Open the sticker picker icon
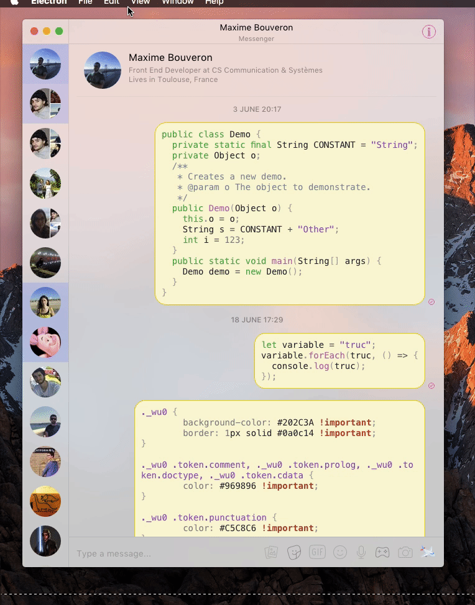The width and height of the screenshot is (475, 605). click(294, 553)
